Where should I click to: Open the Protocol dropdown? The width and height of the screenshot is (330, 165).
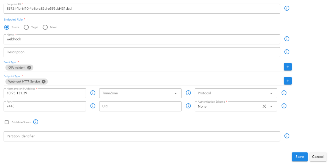(x=271, y=93)
